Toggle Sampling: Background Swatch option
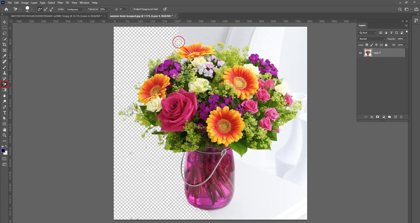Viewport: 420px width, 223px height. pos(51,9)
